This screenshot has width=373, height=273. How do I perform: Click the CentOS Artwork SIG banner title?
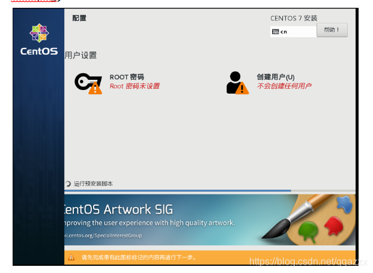[118, 209]
